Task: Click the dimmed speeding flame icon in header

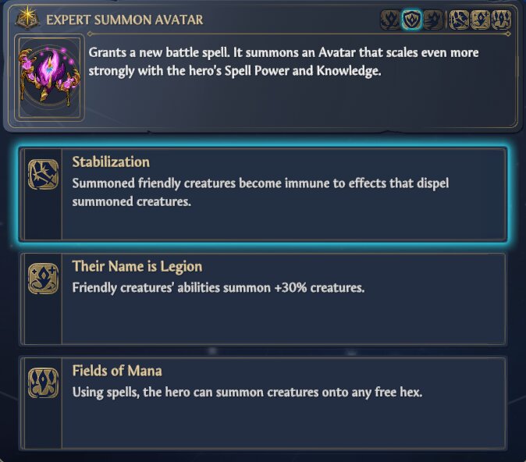Action: pyautogui.click(x=433, y=20)
